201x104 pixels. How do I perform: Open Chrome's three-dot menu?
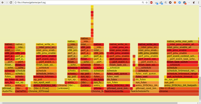199,2
